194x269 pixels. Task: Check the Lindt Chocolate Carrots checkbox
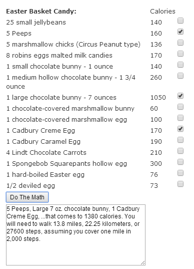tap(180, 151)
